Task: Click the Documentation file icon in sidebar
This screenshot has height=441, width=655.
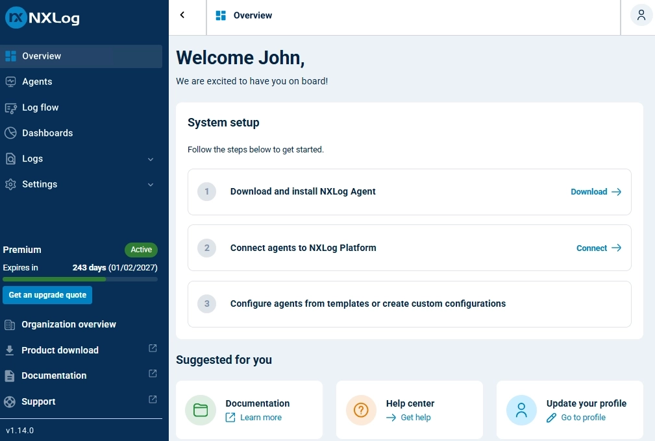Action: (10, 376)
